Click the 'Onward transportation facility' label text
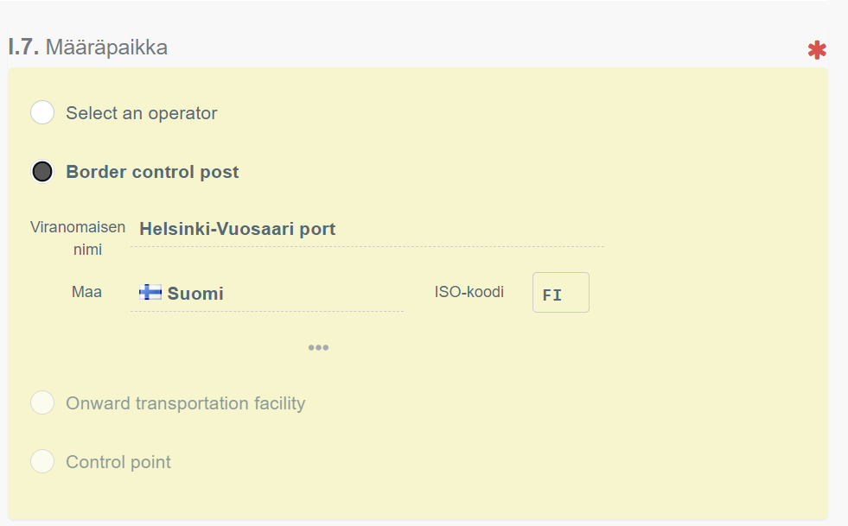This screenshot has height=526, width=848. coord(185,403)
